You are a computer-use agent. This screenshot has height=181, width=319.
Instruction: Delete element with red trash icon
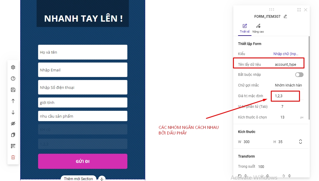coord(13,157)
